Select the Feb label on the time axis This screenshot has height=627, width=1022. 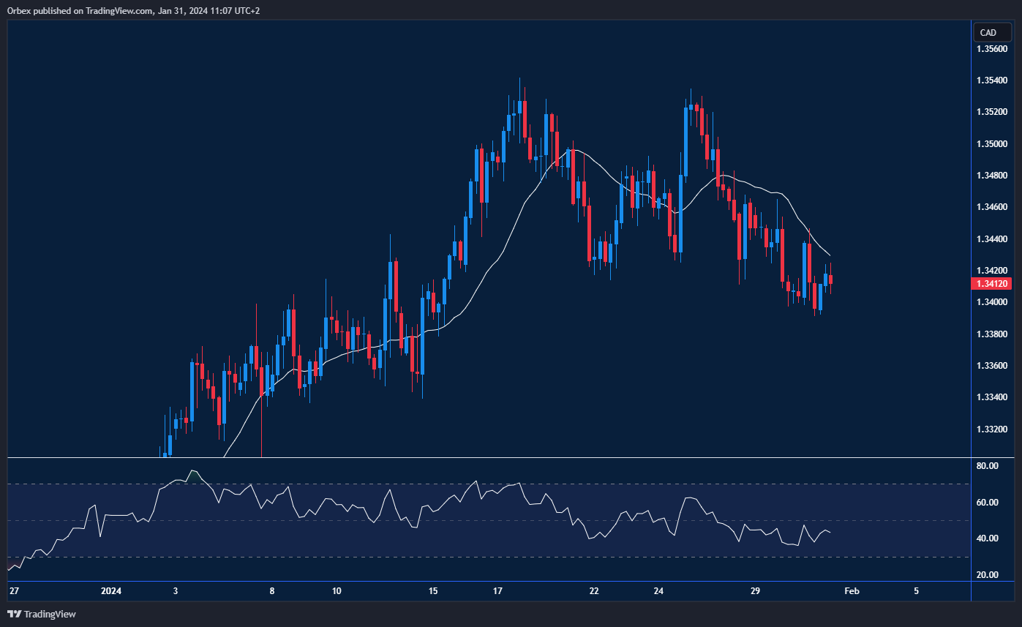click(x=852, y=591)
